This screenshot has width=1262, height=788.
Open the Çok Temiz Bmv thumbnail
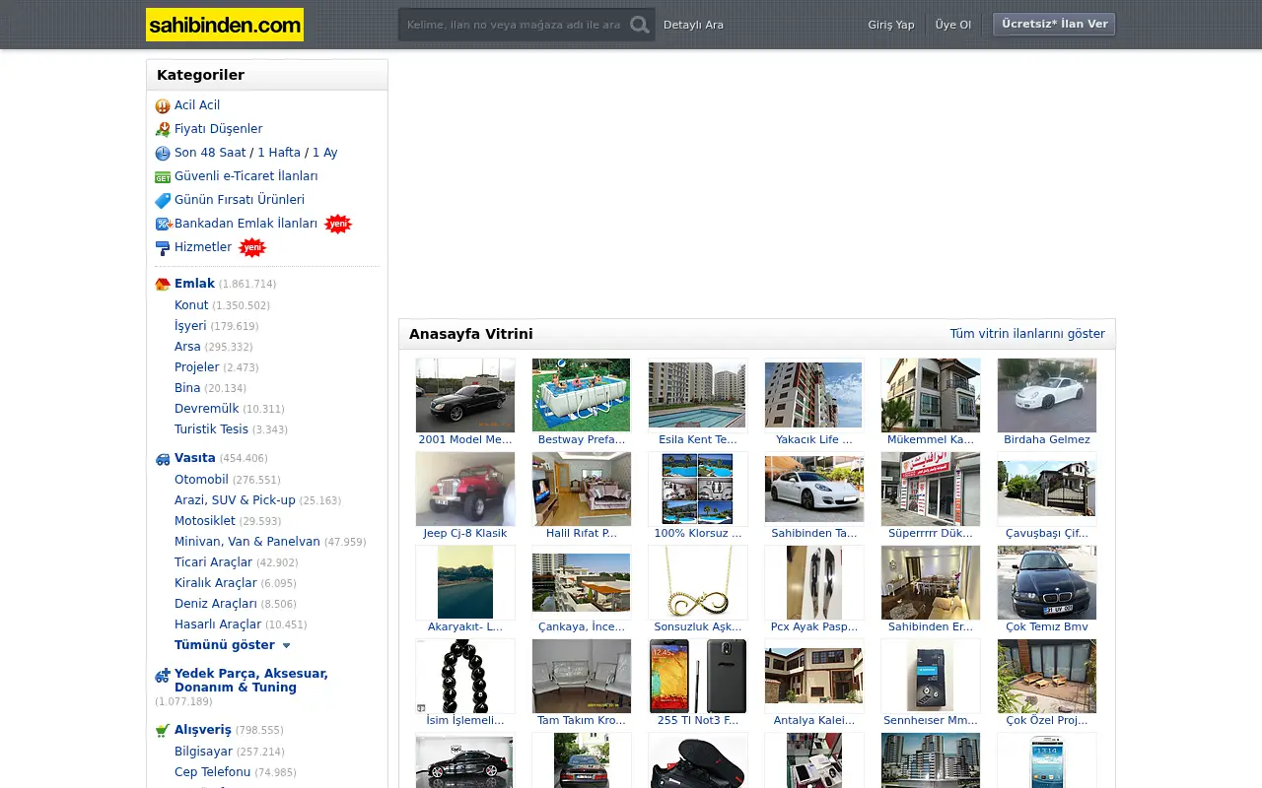1047,582
